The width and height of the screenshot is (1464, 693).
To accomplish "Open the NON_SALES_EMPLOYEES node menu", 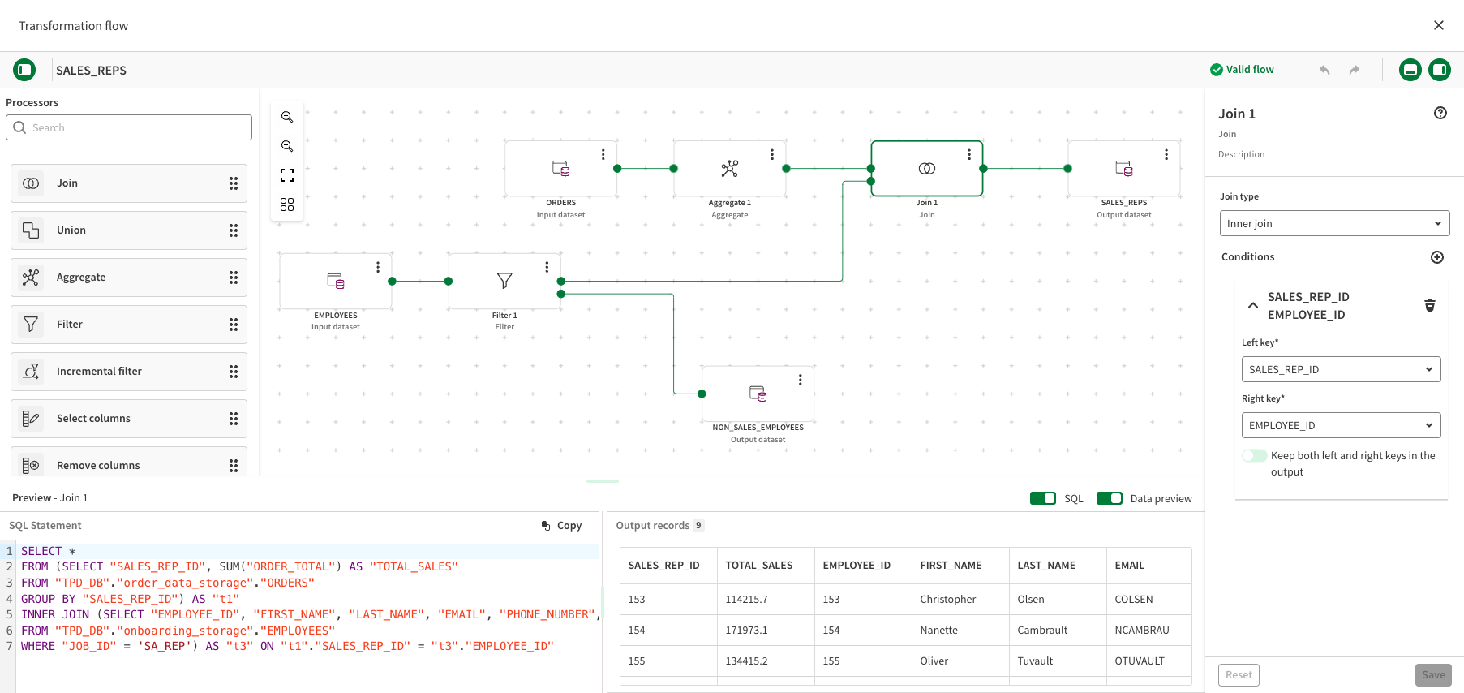I will coord(801,380).
